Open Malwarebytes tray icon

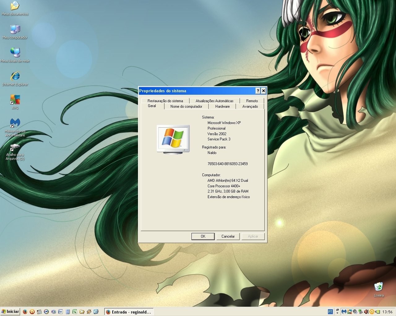coord(344,312)
